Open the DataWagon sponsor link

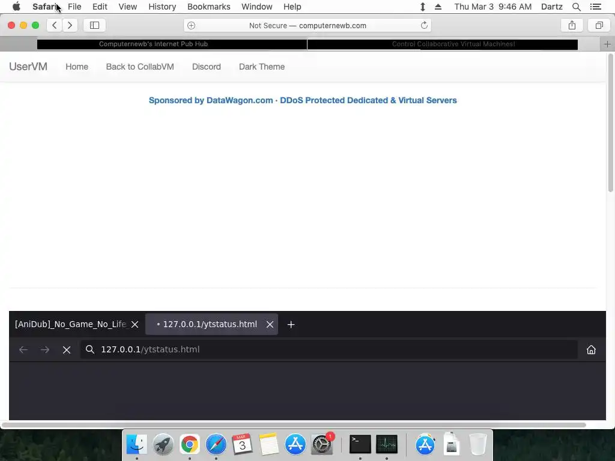(x=303, y=100)
